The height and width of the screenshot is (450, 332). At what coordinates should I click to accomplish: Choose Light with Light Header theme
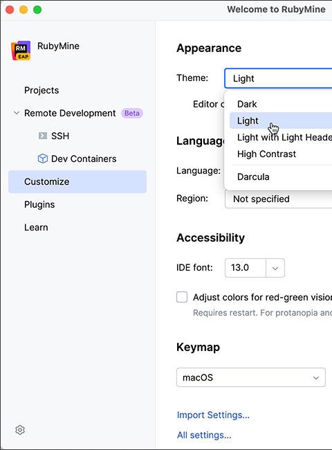[x=281, y=138]
